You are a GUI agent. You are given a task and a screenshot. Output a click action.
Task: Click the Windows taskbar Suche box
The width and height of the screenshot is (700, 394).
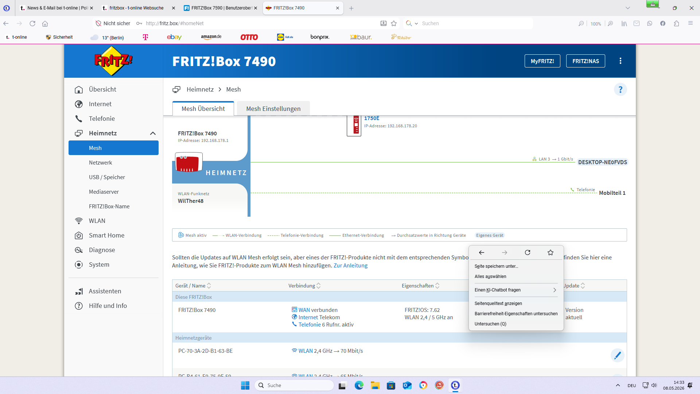tap(294, 385)
